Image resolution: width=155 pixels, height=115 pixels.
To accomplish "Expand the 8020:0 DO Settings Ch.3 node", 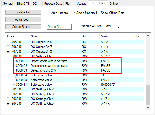I will tap(8, 94).
